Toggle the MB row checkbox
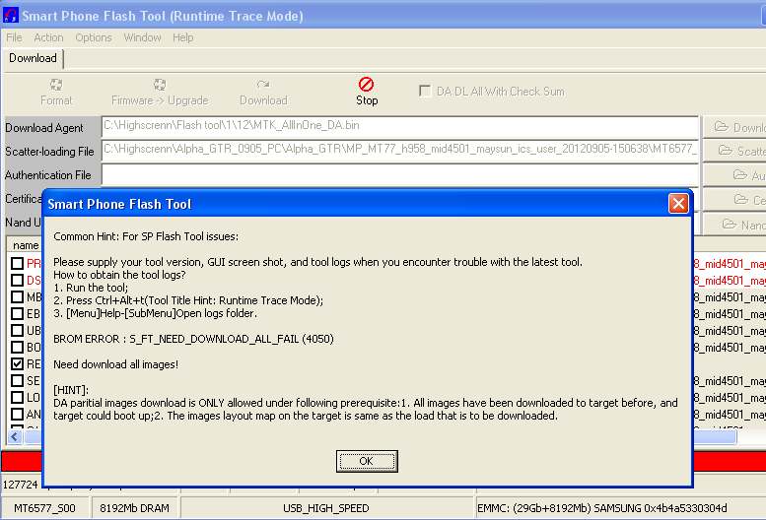The height and width of the screenshot is (520, 766). 17,296
